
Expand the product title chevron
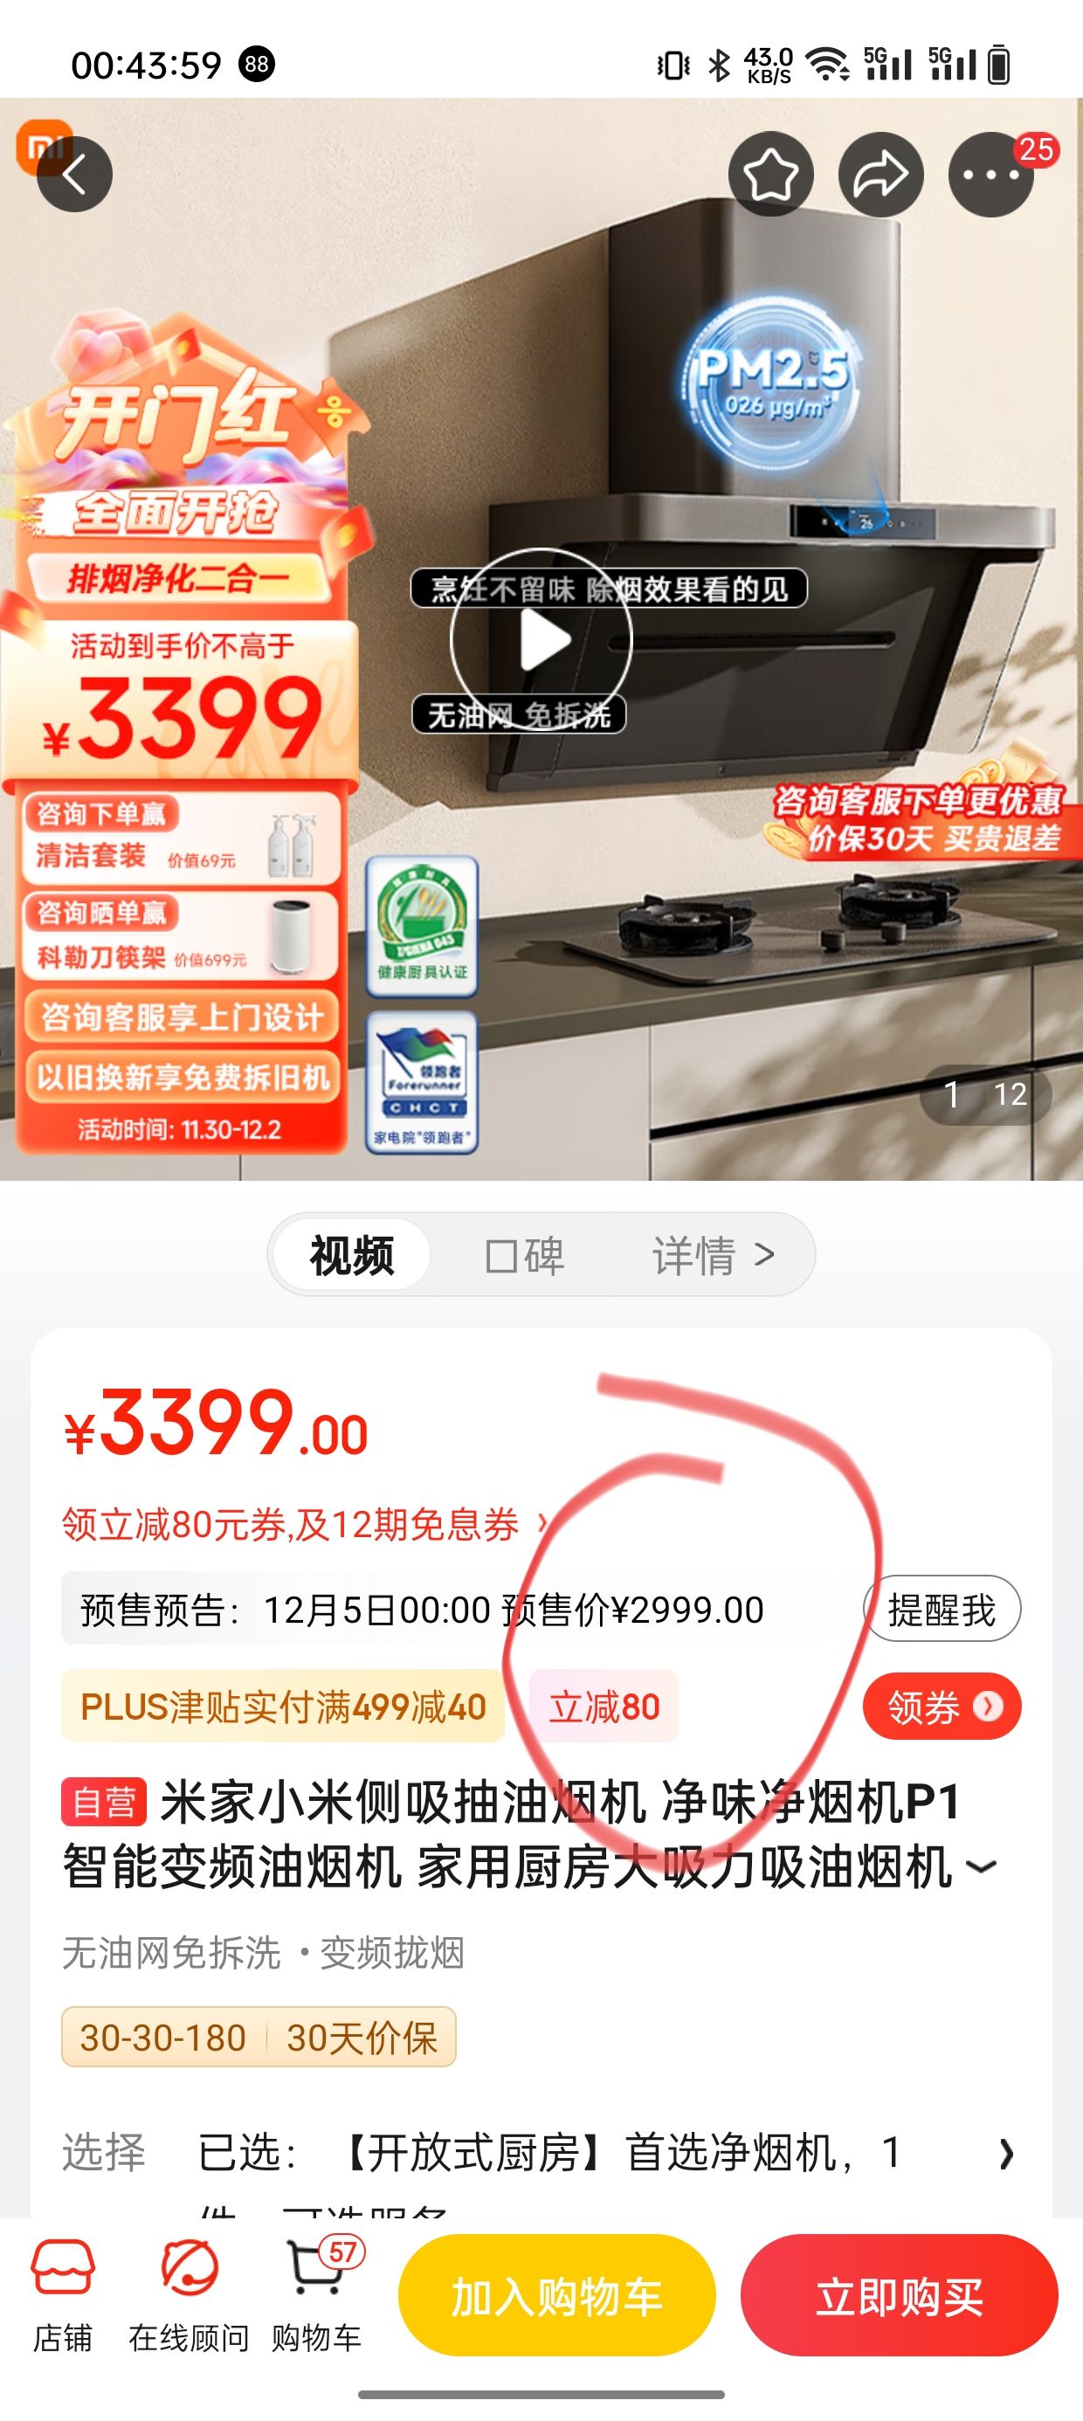point(981,1866)
